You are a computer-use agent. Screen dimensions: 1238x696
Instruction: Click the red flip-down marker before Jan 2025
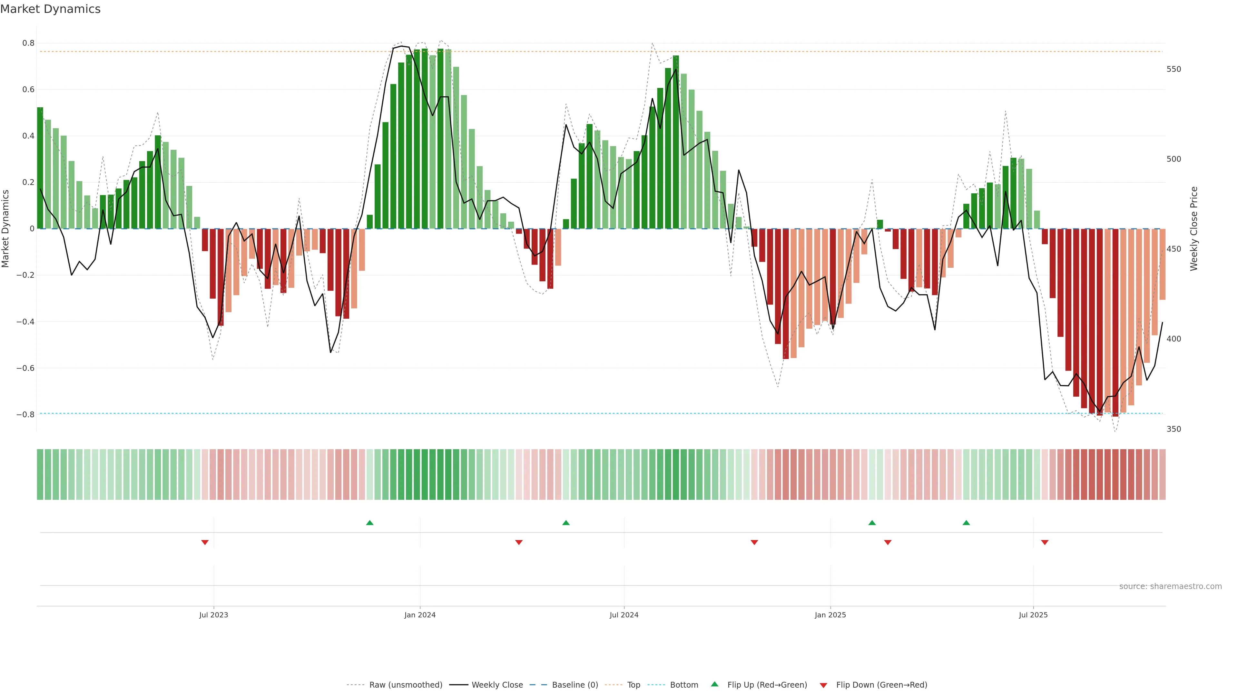click(754, 542)
